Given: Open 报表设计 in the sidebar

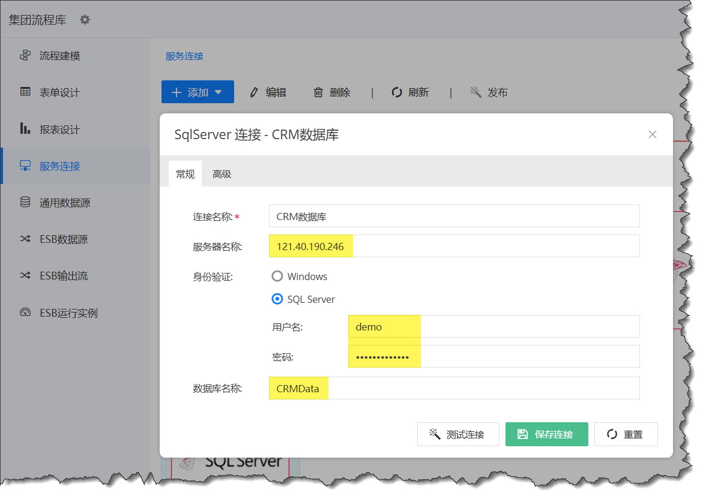Looking at the screenshot, I should (x=59, y=130).
